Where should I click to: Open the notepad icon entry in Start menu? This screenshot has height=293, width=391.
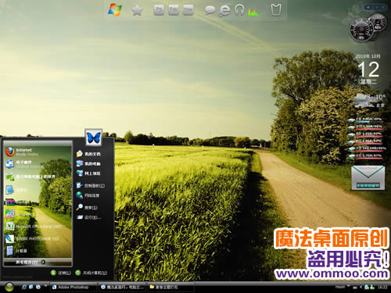pyautogui.click(x=16, y=190)
